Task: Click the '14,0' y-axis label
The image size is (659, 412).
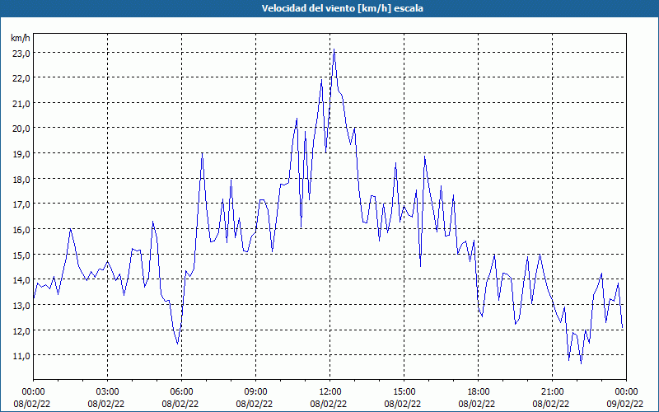Action: 21,280
